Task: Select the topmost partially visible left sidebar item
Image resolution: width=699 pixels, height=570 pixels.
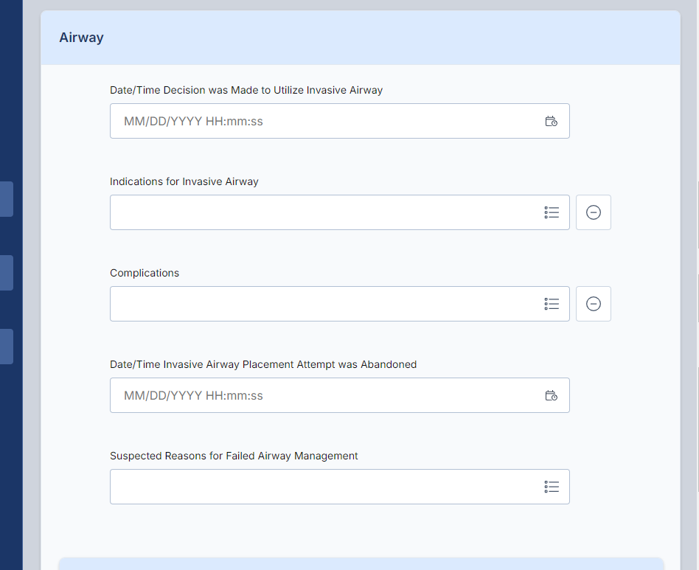Action: (6, 199)
